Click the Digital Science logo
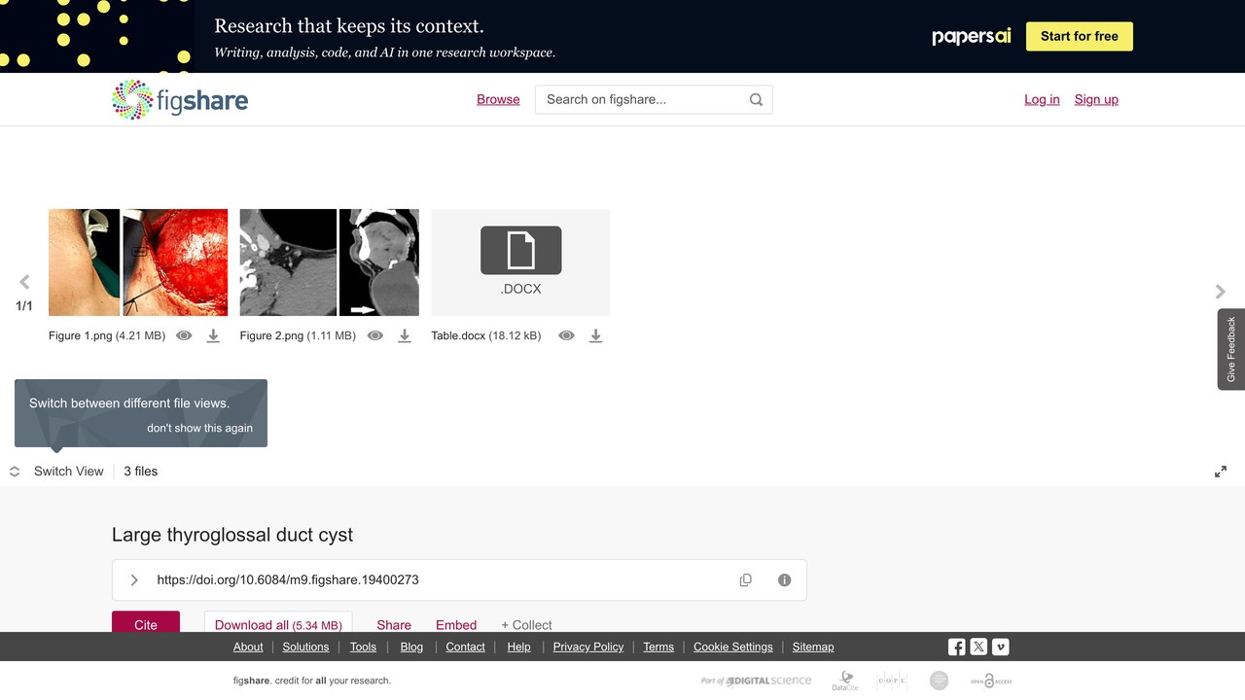The height and width of the screenshot is (700, 1245). point(756,681)
